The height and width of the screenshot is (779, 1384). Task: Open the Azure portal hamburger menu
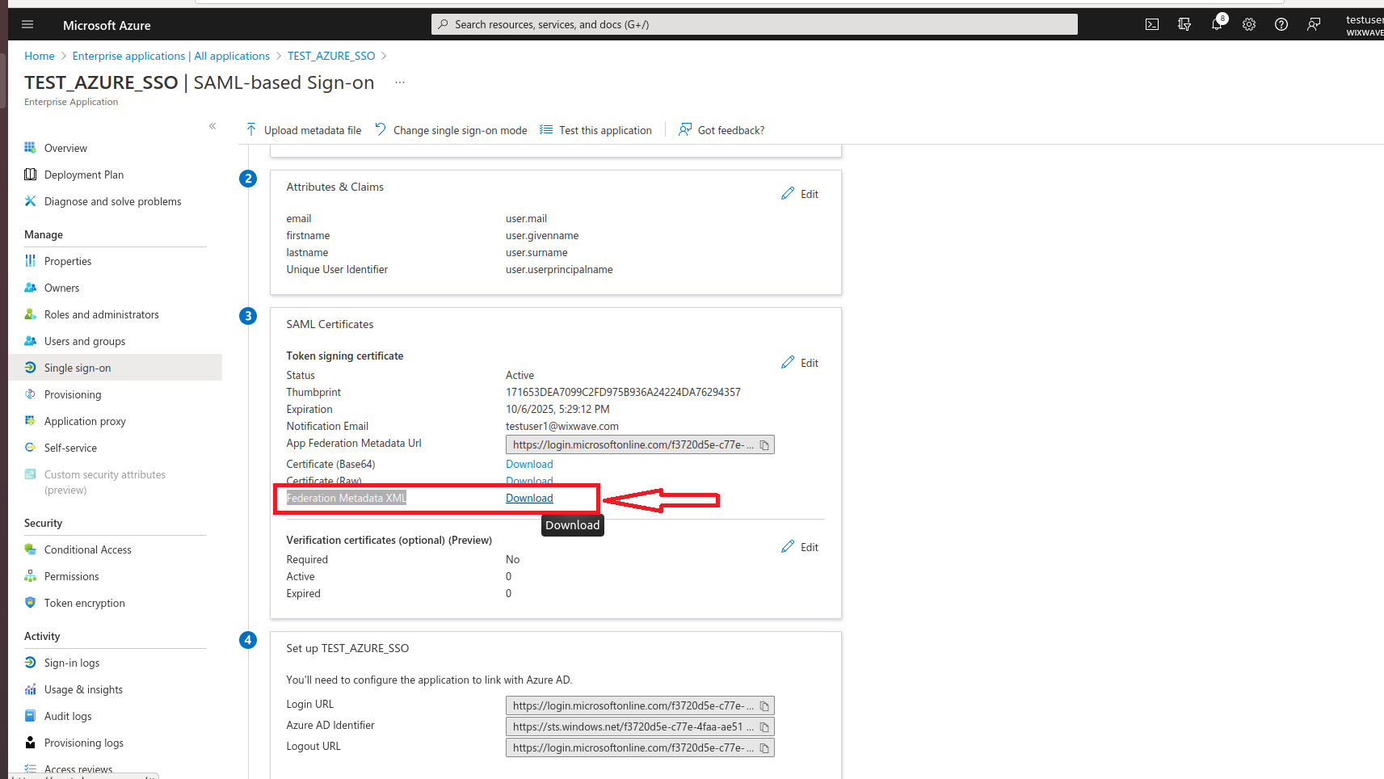click(x=27, y=24)
